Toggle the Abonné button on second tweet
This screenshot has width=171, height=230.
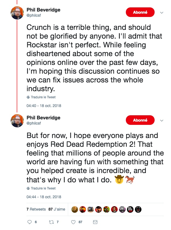(x=140, y=120)
